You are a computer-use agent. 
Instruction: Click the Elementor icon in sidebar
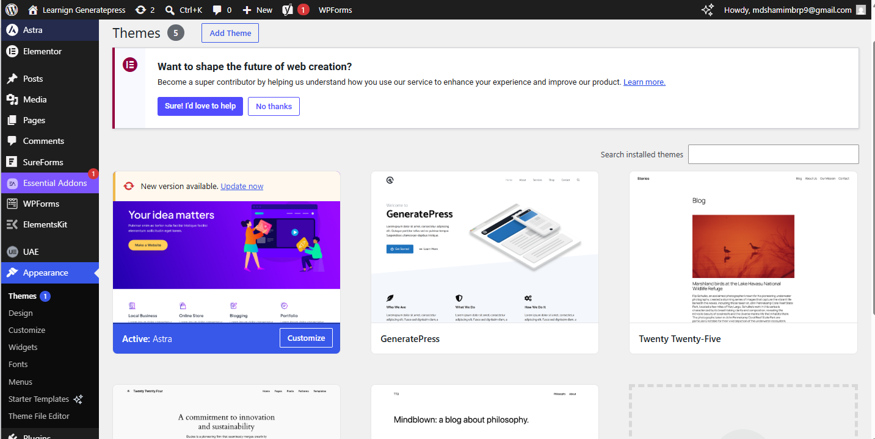(x=12, y=51)
